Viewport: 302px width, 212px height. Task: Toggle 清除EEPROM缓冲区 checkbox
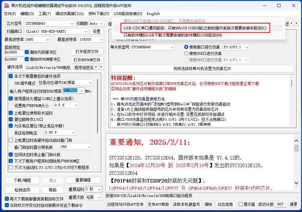coord(27,59)
